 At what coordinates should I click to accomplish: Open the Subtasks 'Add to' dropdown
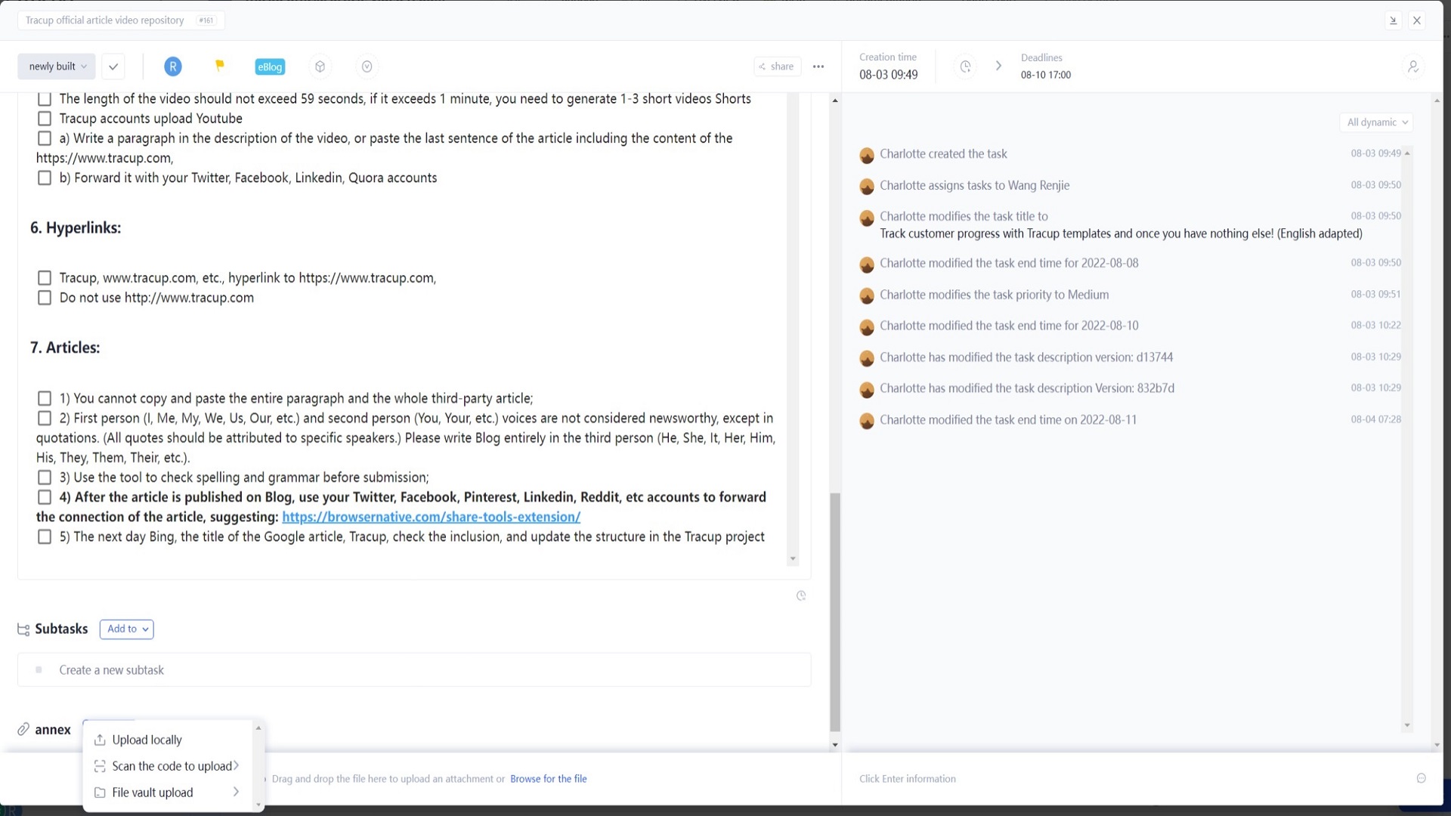coord(127,629)
